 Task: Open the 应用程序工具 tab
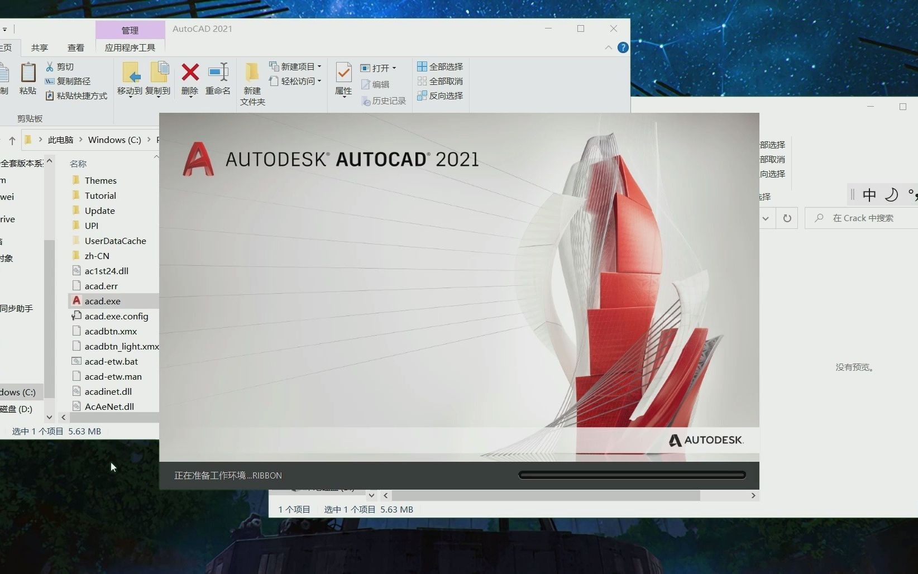click(130, 47)
